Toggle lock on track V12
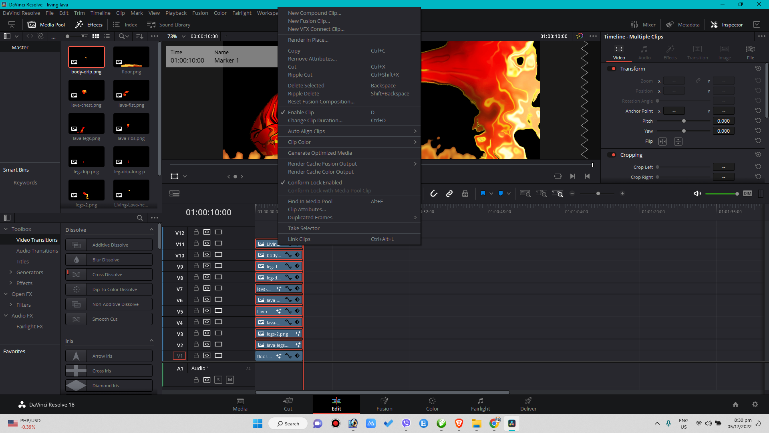 click(x=196, y=232)
